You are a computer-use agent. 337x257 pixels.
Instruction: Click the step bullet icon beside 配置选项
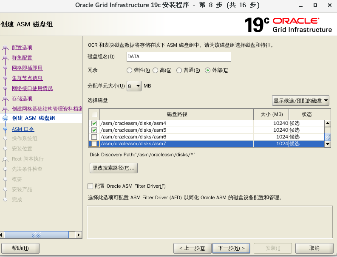pos(6,48)
